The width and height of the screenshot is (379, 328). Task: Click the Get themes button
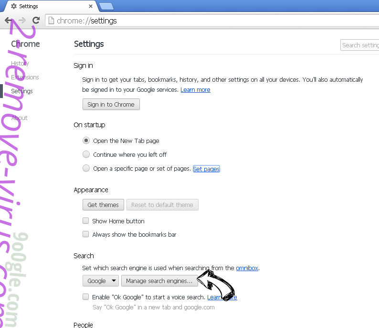click(x=103, y=205)
